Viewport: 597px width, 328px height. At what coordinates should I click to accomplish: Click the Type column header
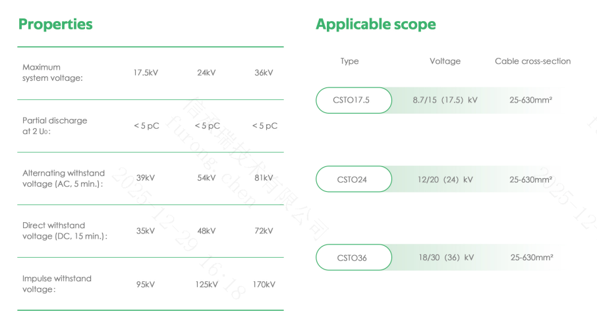[349, 61]
